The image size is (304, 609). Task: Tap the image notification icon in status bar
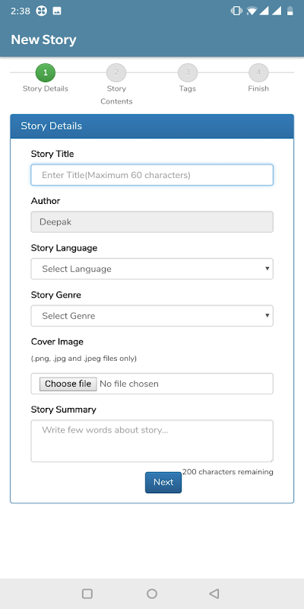pos(57,11)
